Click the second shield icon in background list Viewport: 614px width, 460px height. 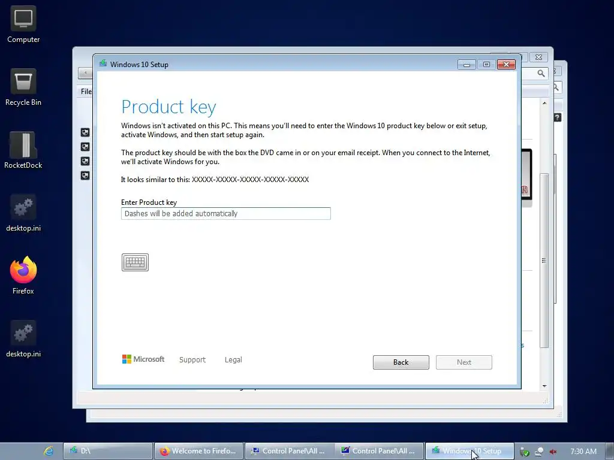point(85,147)
